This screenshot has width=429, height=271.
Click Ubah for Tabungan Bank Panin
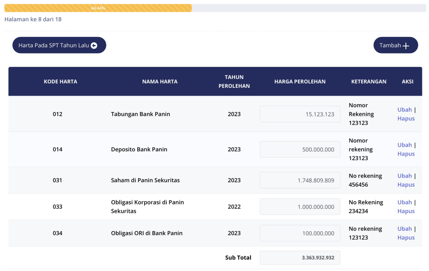(x=404, y=110)
